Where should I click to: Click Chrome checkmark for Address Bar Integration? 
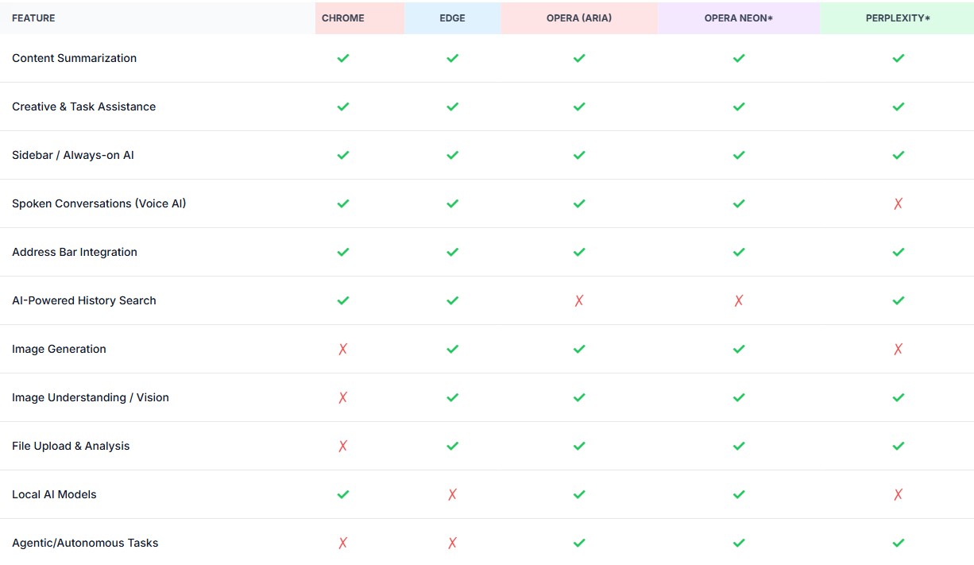pos(343,252)
